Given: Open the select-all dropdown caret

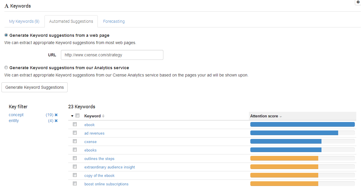Looking at the screenshot, I should (72, 116).
